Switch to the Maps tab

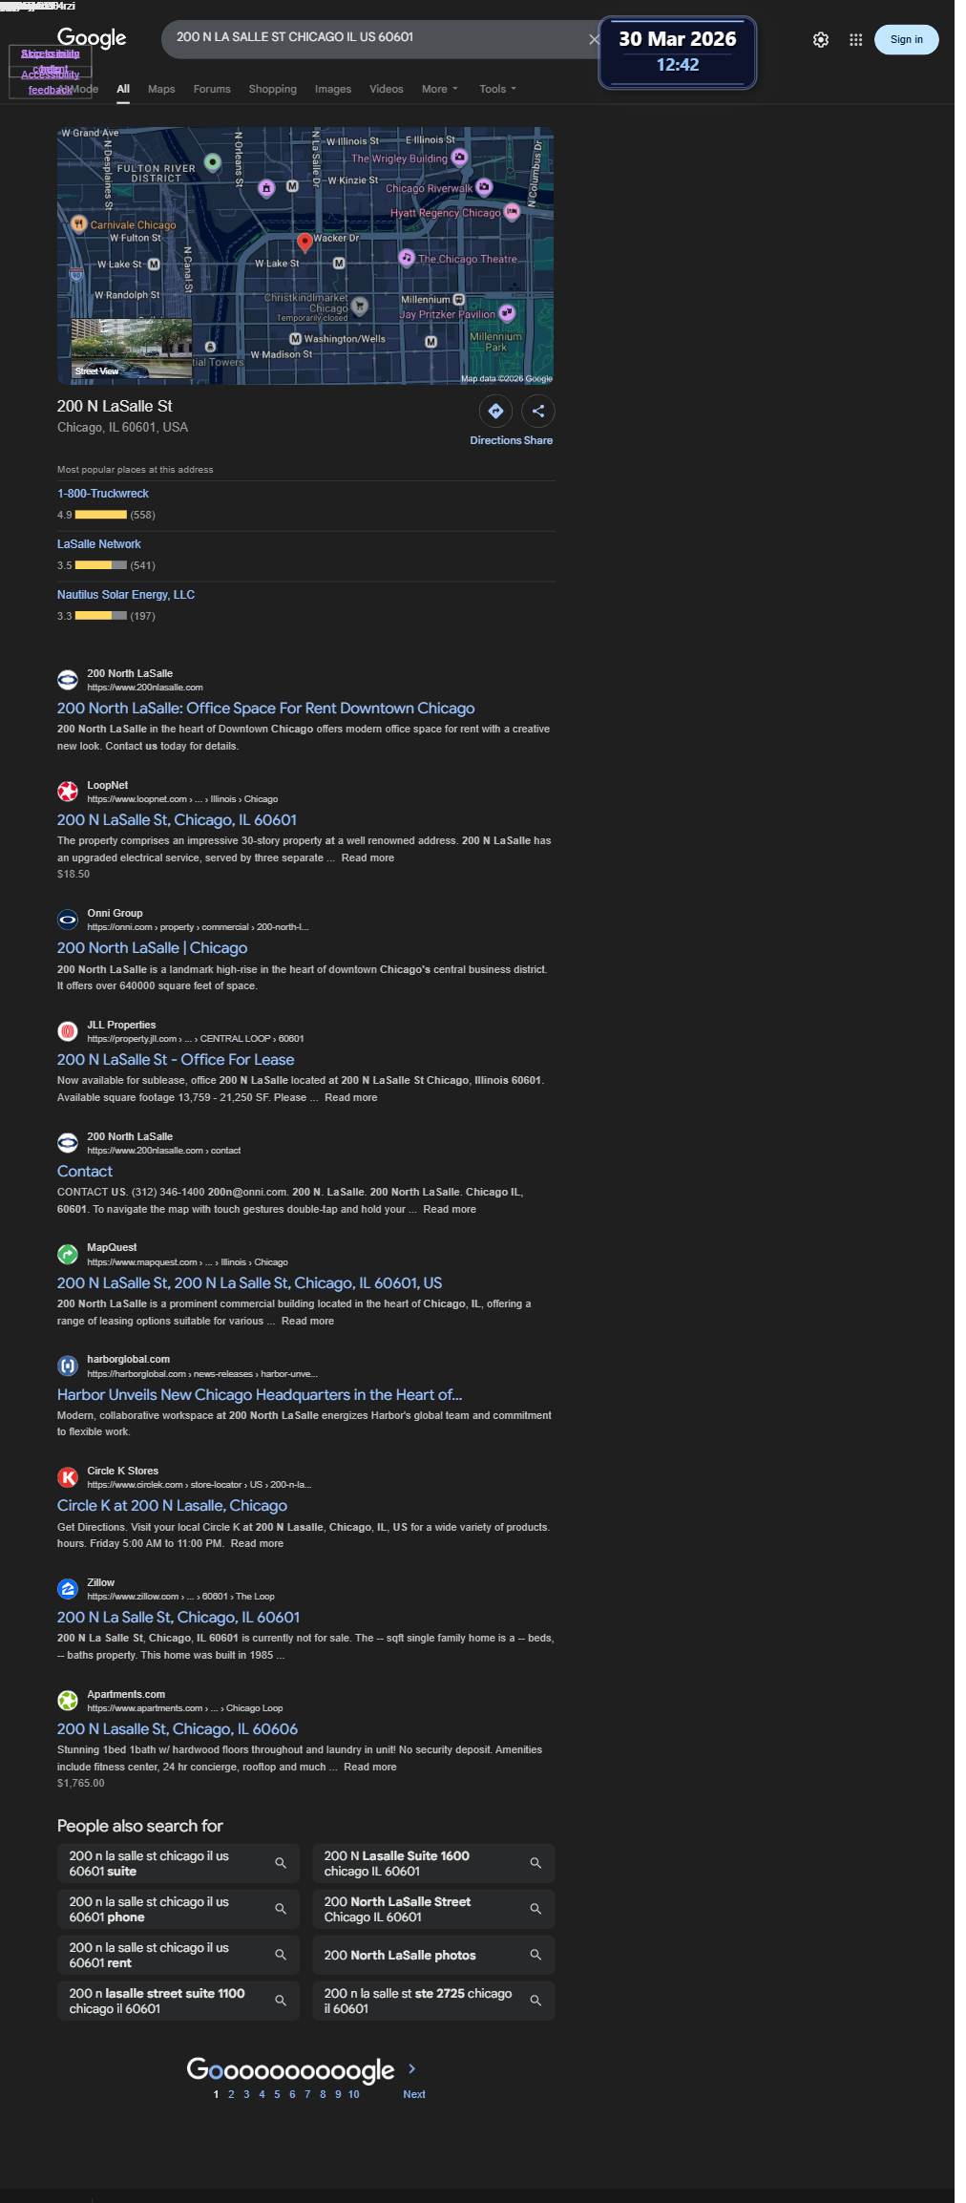pyautogui.click(x=161, y=89)
